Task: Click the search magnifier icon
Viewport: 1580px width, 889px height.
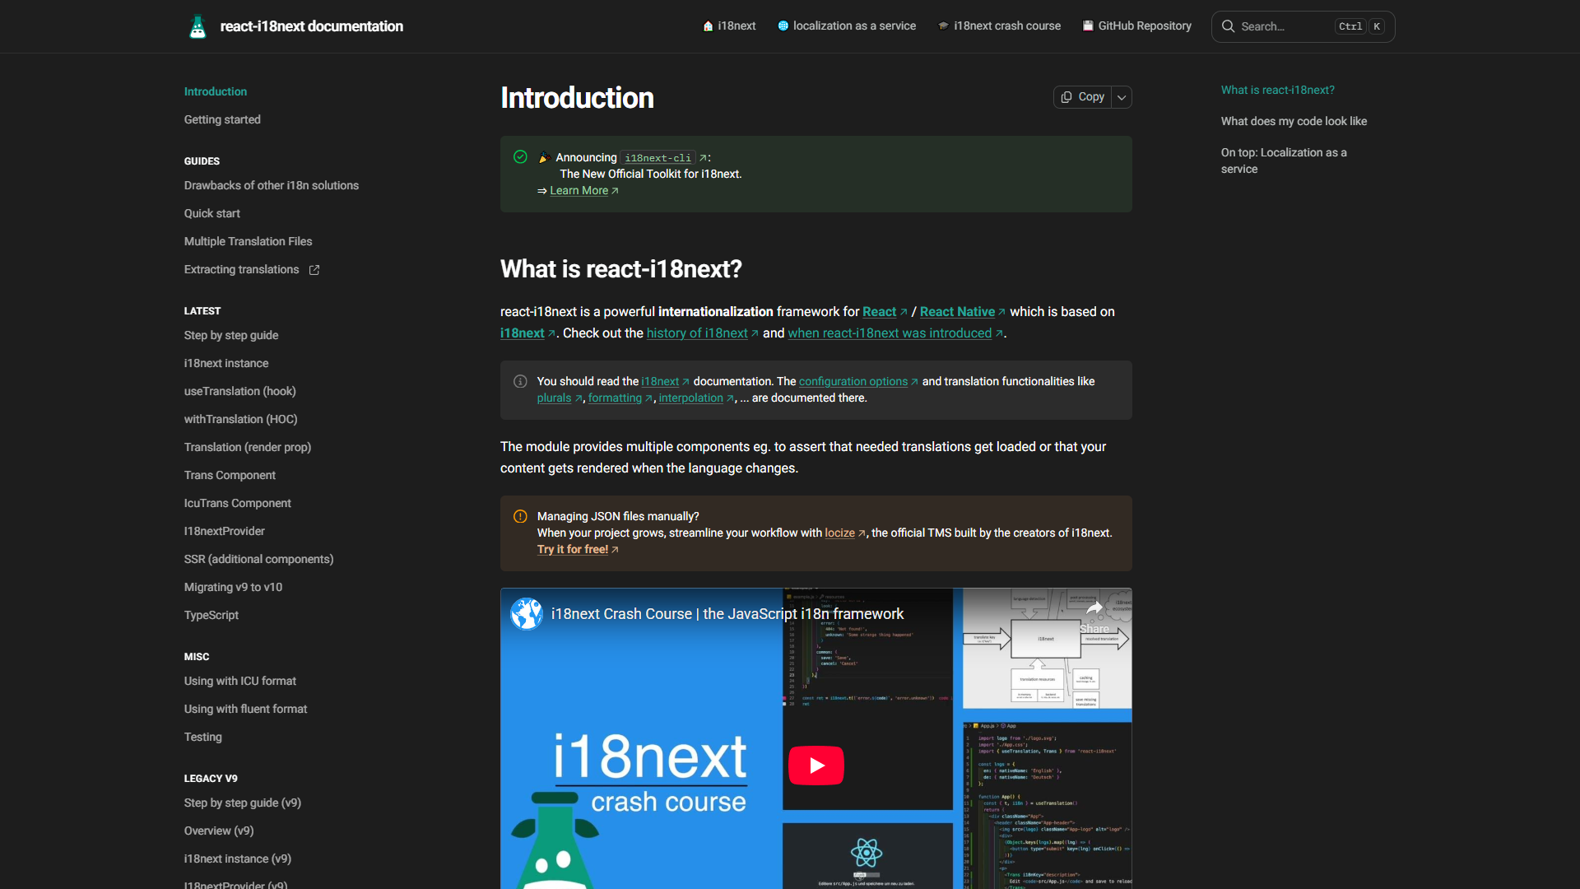Action: [x=1227, y=26]
